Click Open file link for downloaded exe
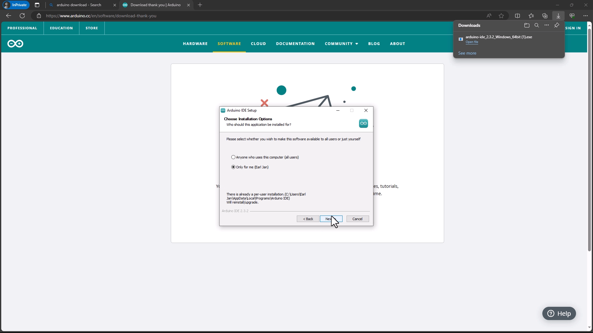593x333 pixels. (x=472, y=42)
